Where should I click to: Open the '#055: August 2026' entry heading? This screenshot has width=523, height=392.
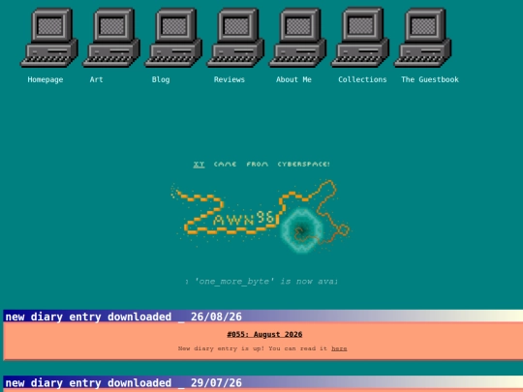(264, 334)
